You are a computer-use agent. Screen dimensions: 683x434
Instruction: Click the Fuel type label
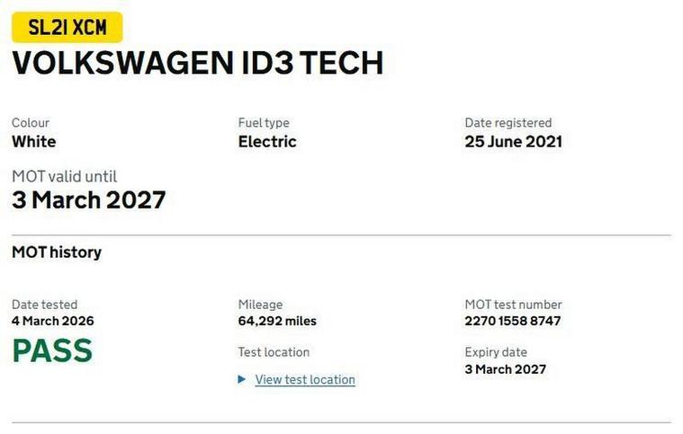pos(264,122)
